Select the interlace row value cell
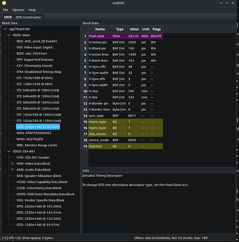This screenshot has width=239, height=242. (134, 146)
